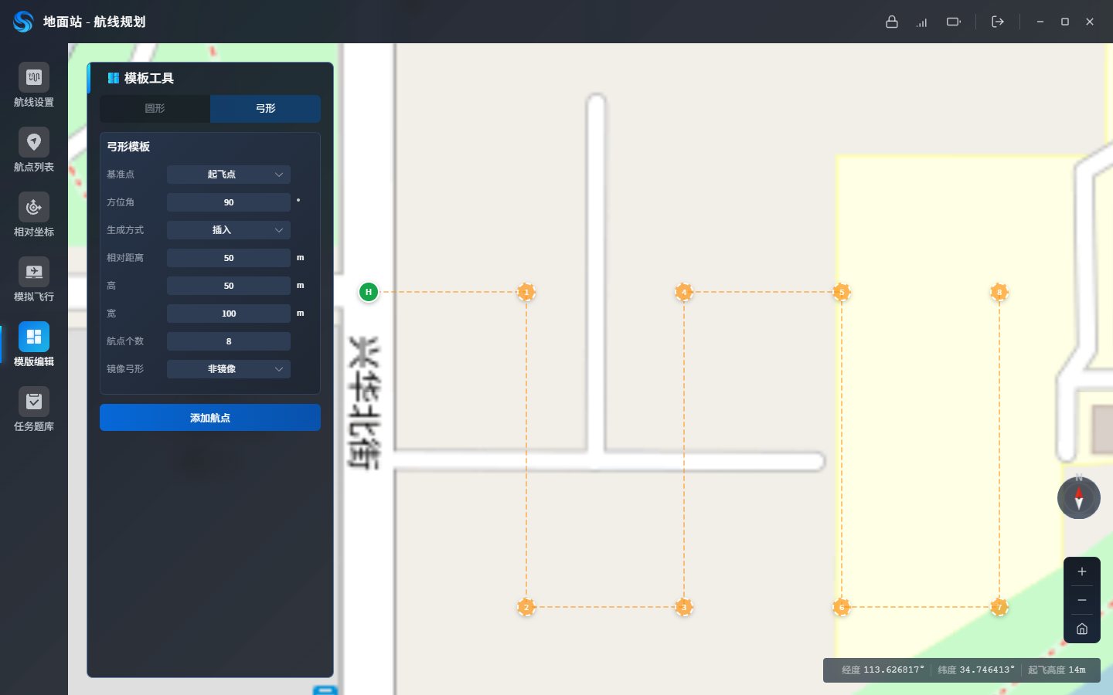Open the 航点列表 sidebar icon

(34, 151)
